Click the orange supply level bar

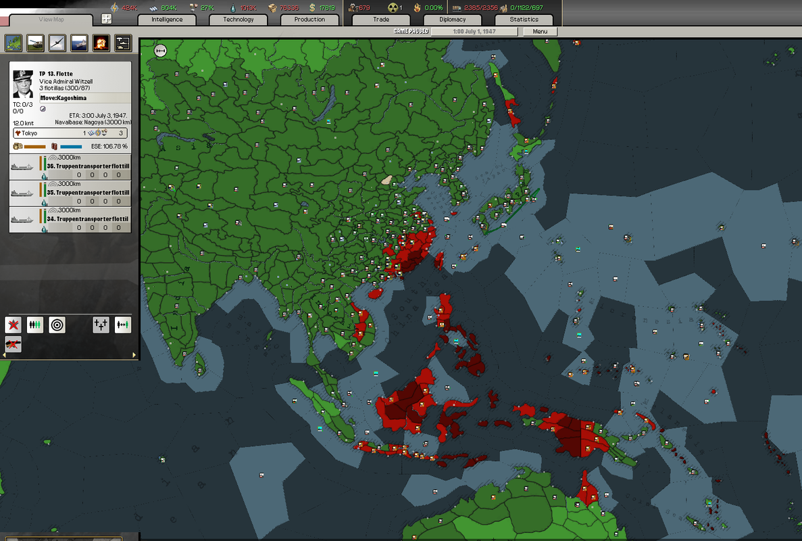click(x=34, y=147)
